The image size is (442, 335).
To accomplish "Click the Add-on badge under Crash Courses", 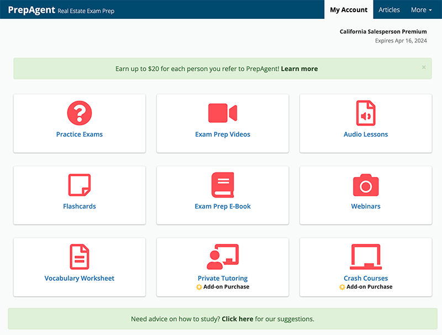I will coord(342,287).
